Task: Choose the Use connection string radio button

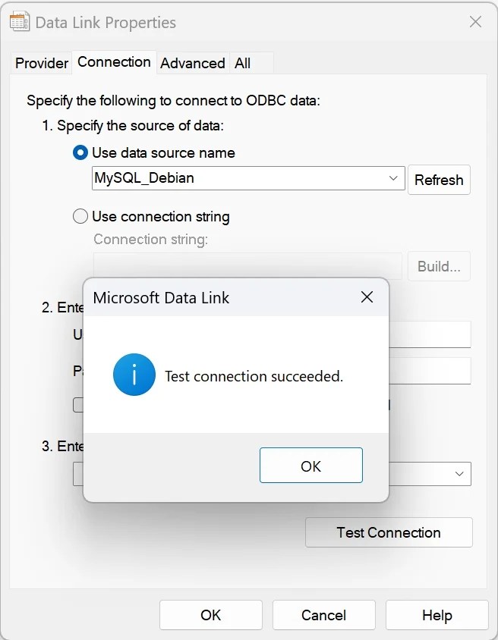Action: pos(80,216)
